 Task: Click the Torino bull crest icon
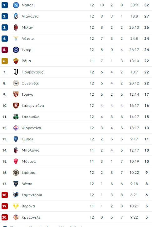click(16, 94)
